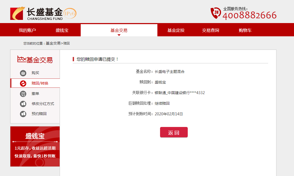The width and height of the screenshot is (294, 176).
Task: Click the 基金交易 breadcrumb link
Action: [x=53, y=43]
